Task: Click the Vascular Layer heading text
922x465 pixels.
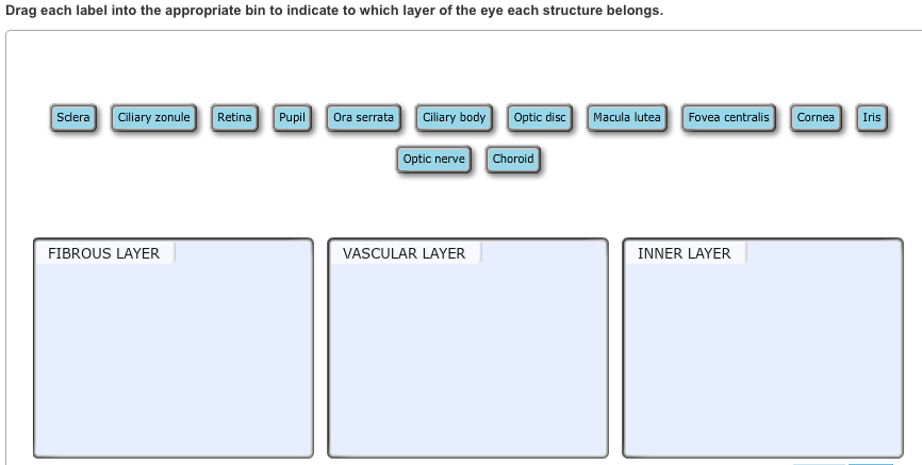Action: click(x=403, y=253)
